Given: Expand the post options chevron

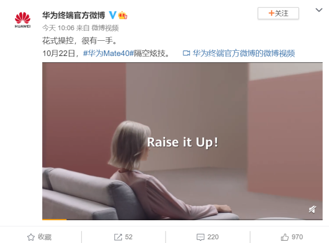Looking at the screenshot, I should tap(319, 10).
